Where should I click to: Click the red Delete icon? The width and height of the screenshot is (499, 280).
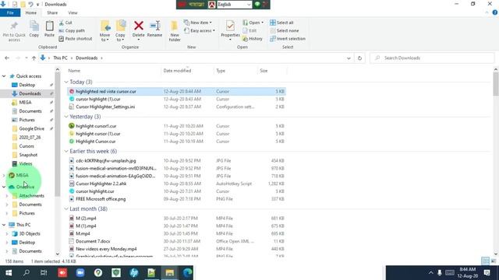tap(139, 26)
